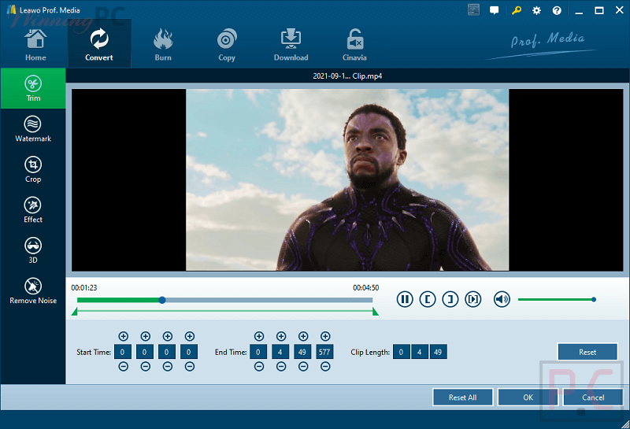Click the End Time hours field
Image resolution: width=630 pixels, height=429 pixels.
click(x=258, y=352)
